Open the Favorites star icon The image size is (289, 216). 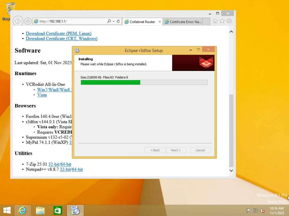click(222, 21)
